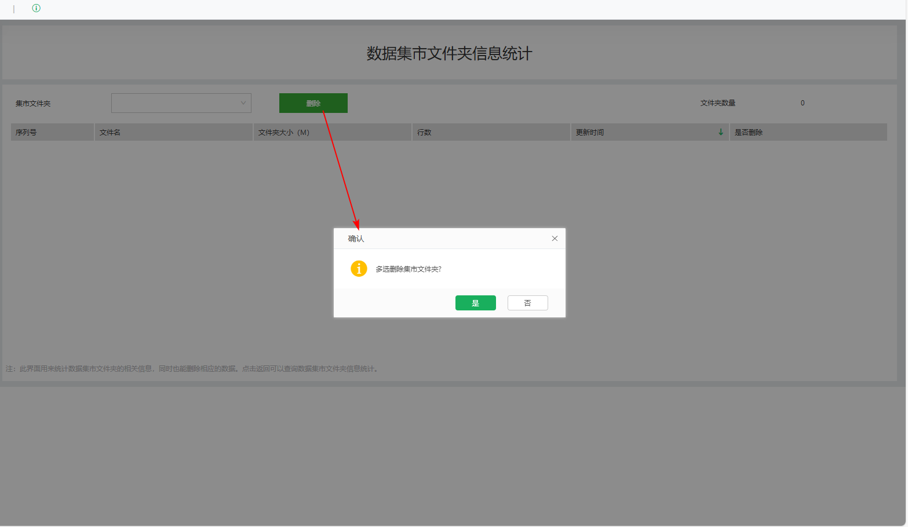This screenshot has height=527, width=908.
Task: Click the green sort arrow in 更新时间 column
Action: (x=721, y=132)
